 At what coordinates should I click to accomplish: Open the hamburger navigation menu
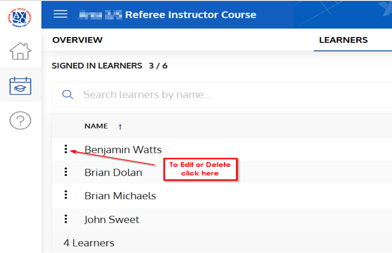60,14
